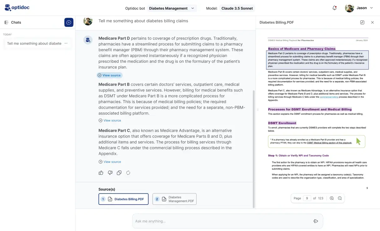This screenshot has height=231, width=380.
Task: Zoom in on the PDF
Action: [332, 198]
